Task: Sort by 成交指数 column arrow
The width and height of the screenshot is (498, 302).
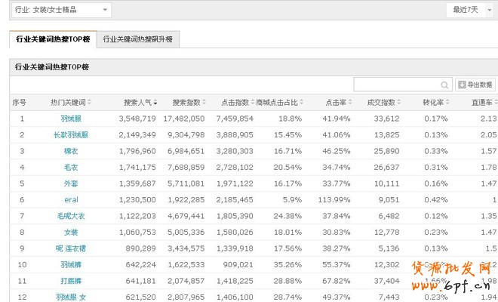Action: click(x=398, y=103)
